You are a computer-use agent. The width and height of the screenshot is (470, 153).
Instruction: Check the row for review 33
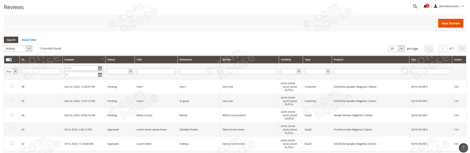(12, 129)
